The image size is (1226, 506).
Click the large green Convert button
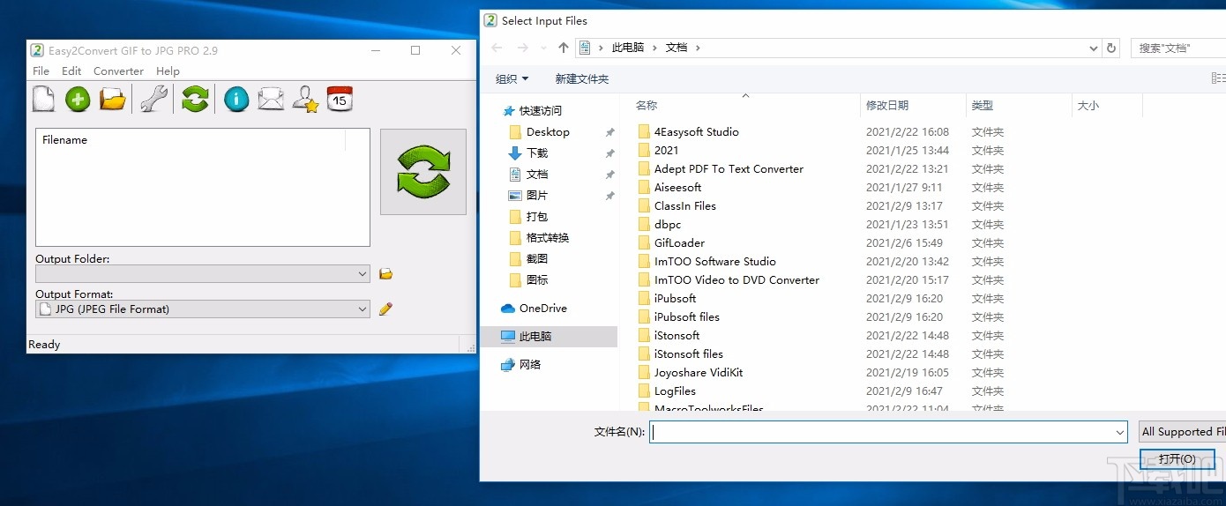pyautogui.click(x=423, y=172)
